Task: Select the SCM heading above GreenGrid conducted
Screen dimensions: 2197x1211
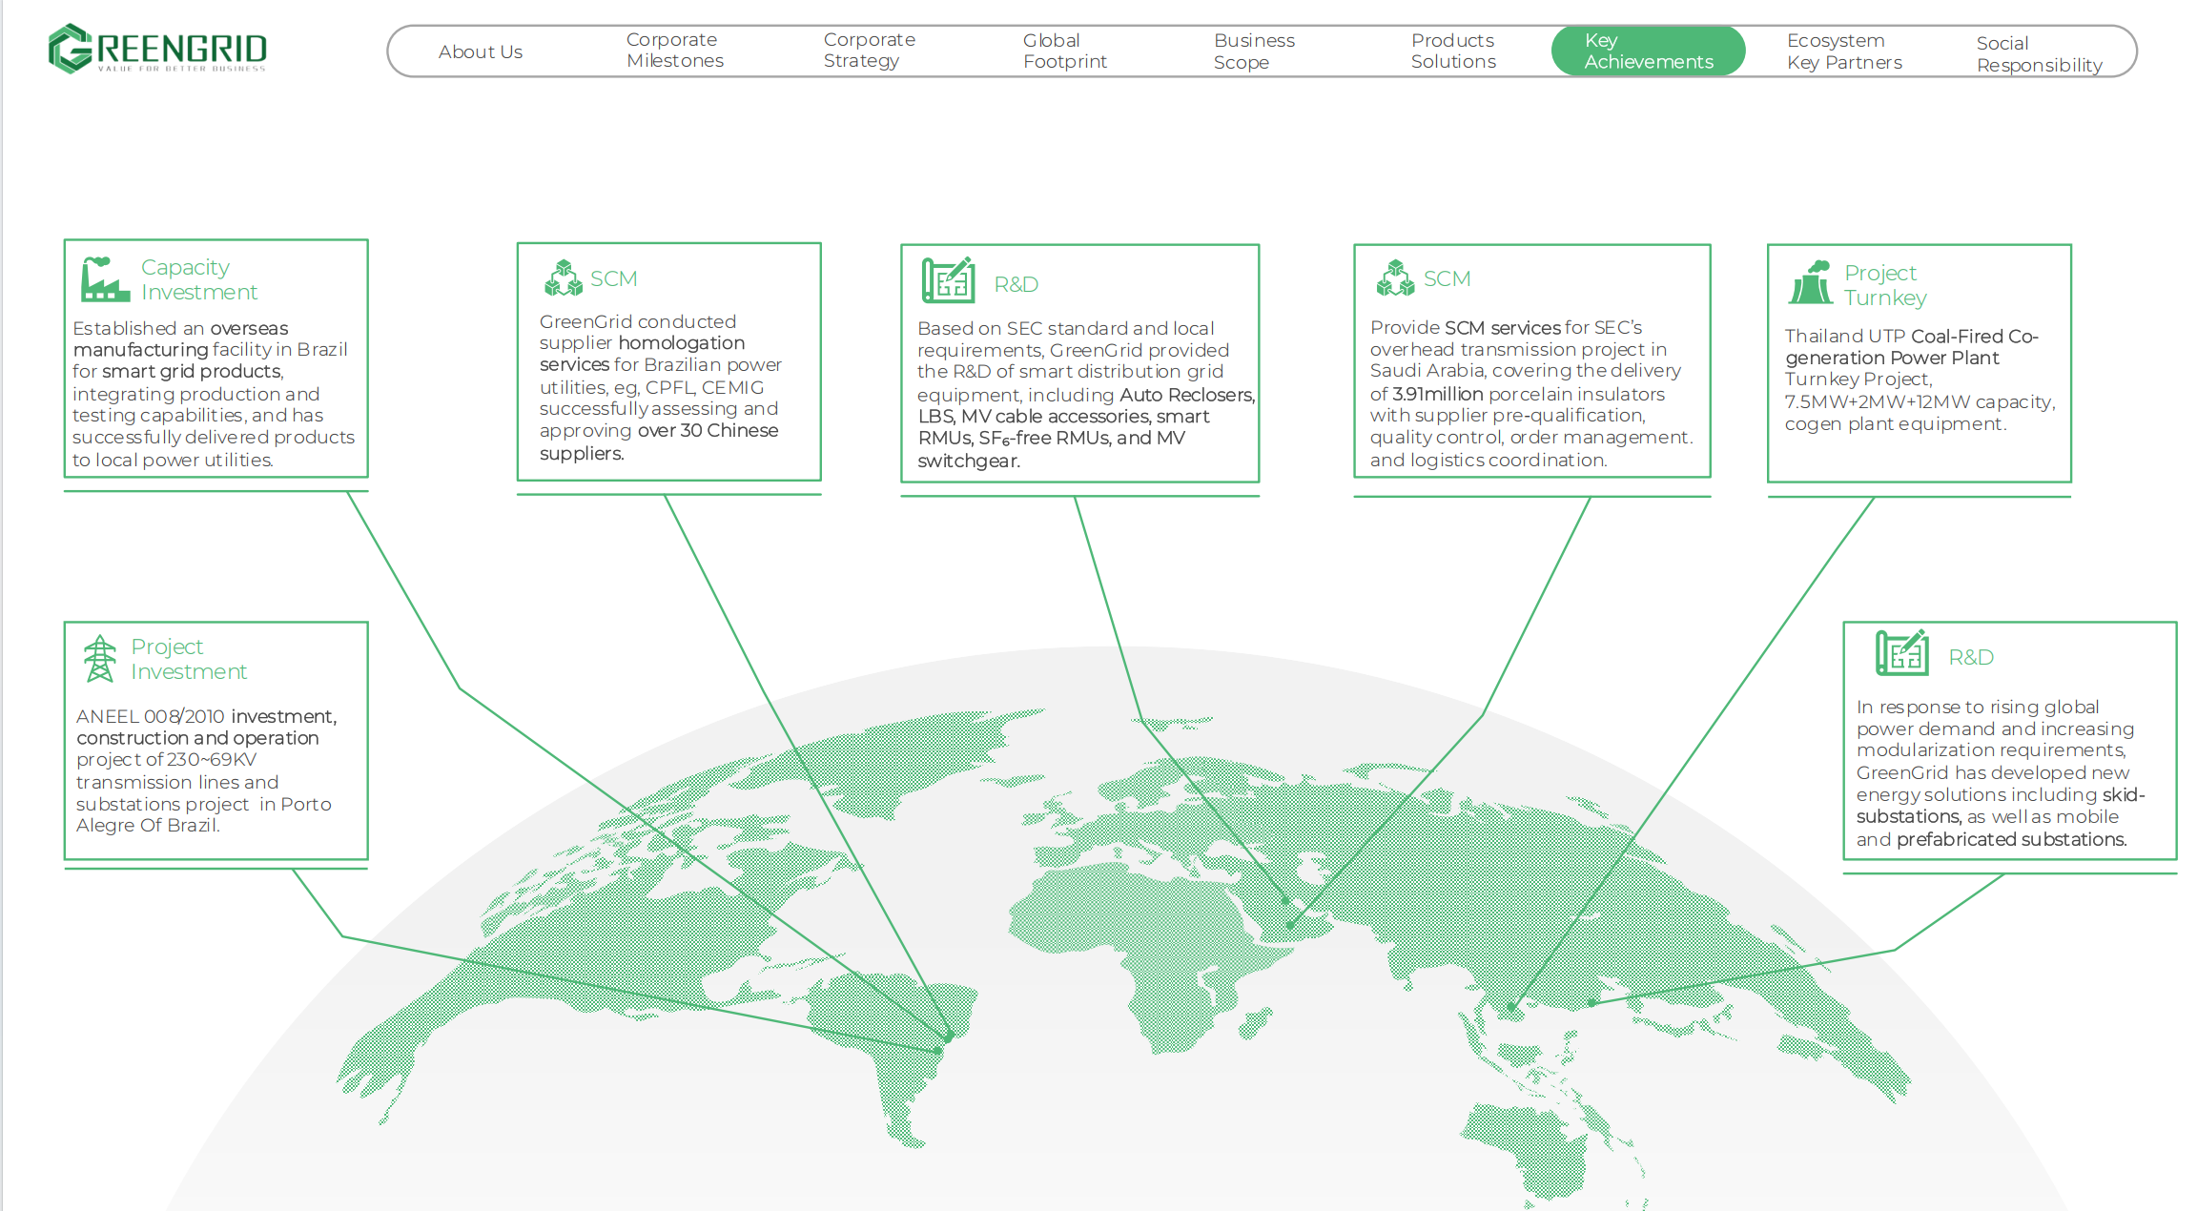Action: [x=613, y=278]
